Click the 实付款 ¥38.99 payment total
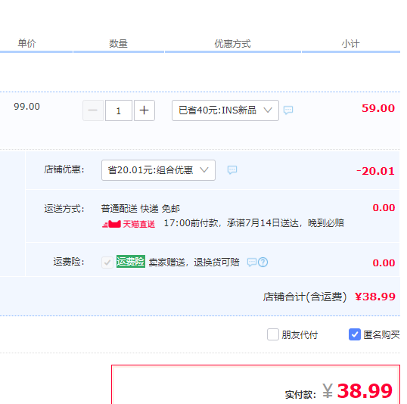This screenshot has width=407, height=404. [357, 390]
